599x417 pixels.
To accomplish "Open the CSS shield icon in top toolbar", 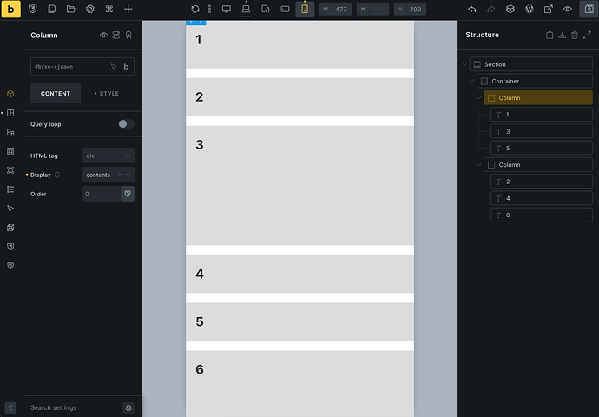I will [x=33, y=9].
